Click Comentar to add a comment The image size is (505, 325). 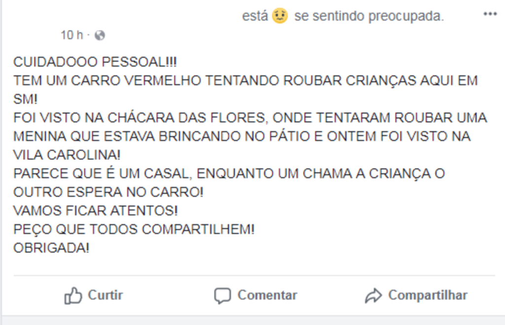(267, 295)
